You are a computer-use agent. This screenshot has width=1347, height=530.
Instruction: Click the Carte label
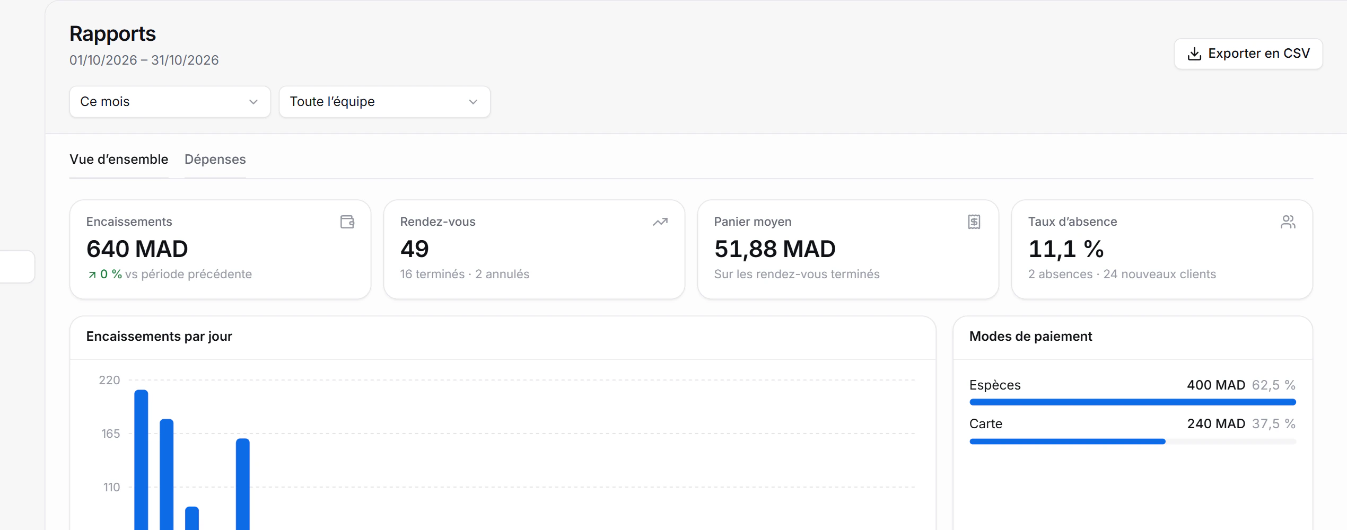click(986, 424)
